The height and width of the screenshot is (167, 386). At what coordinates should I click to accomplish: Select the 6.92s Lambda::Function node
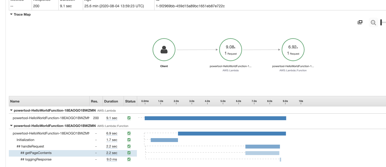tap(293, 50)
